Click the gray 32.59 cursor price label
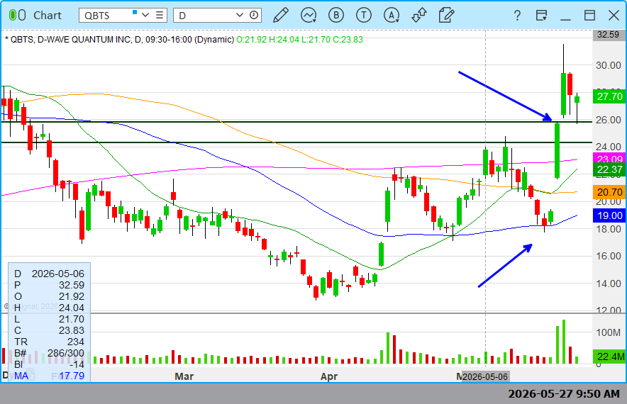Screen dimensions: 627x404 pyautogui.click(x=609, y=34)
